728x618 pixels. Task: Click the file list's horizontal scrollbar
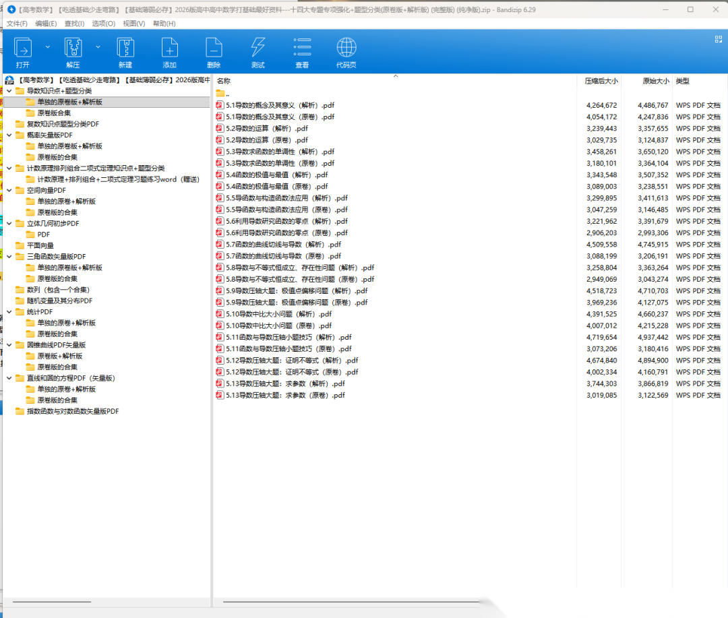tap(351, 601)
